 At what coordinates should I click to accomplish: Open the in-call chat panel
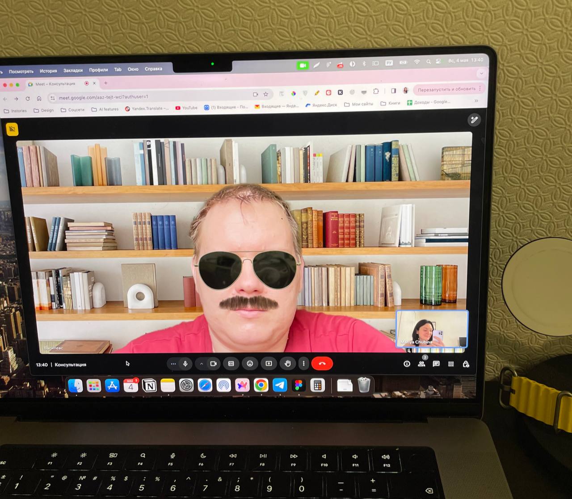click(436, 364)
